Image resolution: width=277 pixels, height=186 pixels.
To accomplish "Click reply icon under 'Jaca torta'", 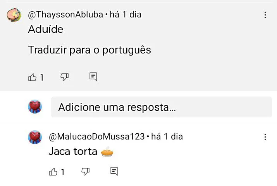I will click(114, 171).
